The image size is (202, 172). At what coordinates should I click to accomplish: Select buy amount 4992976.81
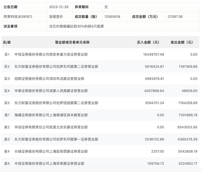click(154, 79)
